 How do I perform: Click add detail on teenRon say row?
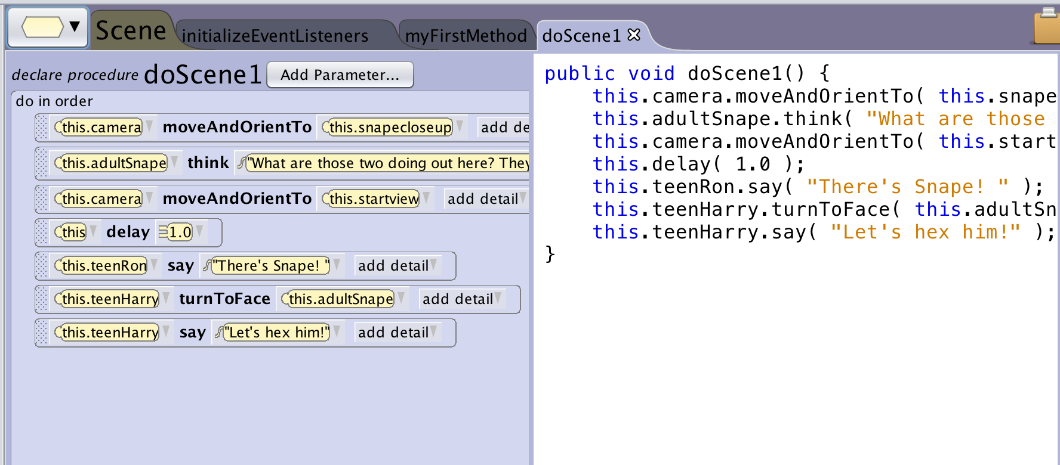(x=397, y=265)
